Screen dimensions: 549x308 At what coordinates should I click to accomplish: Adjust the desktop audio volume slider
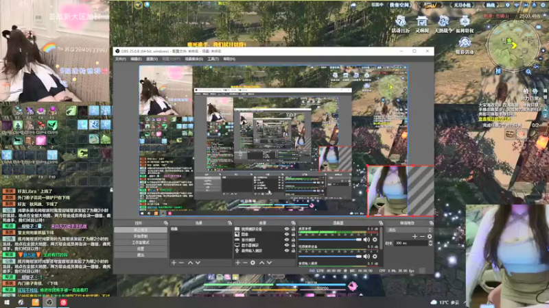pos(330,240)
